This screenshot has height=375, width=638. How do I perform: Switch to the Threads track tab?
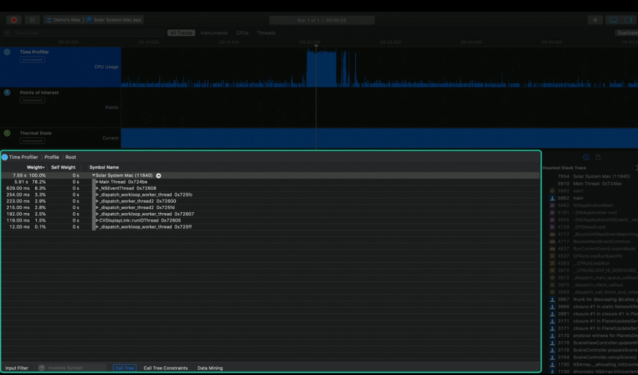pos(266,33)
